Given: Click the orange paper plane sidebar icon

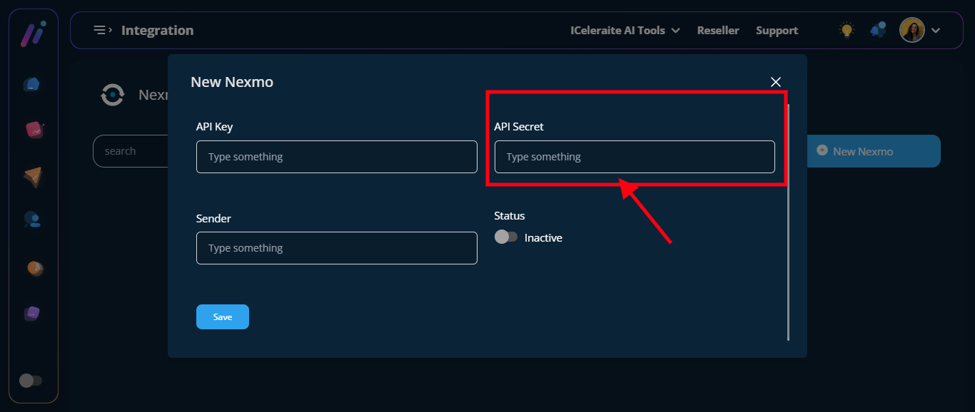Looking at the screenshot, I should (x=33, y=177).
